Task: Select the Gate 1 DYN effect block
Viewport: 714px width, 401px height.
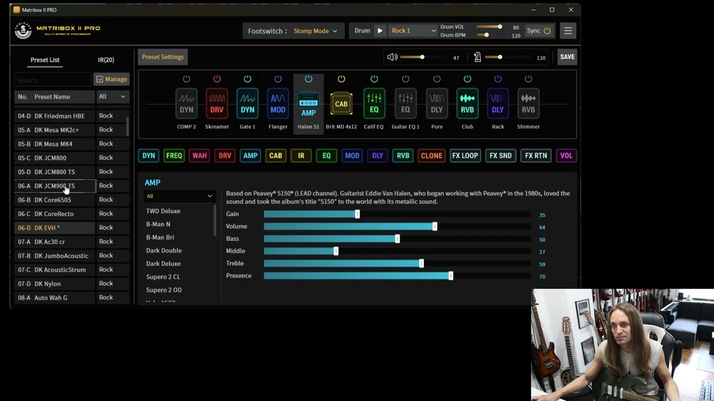Action: pos(247,104)
